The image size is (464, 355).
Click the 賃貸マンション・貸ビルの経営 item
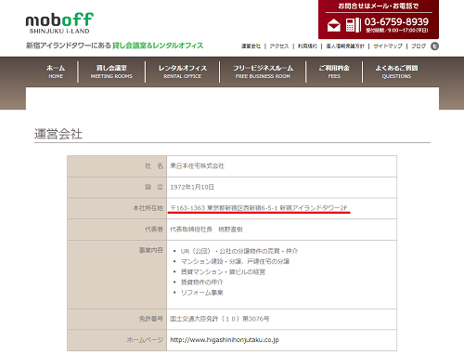[223, 271]
